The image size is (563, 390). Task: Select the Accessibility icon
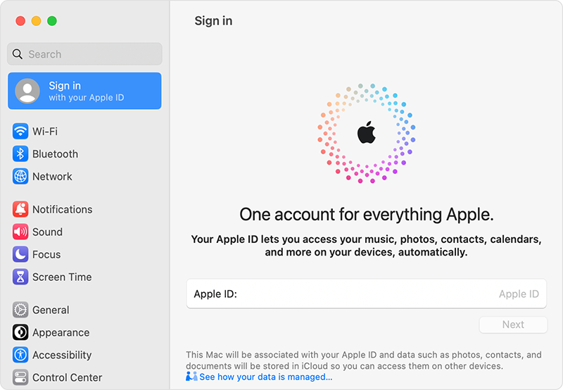click(x=20, y=355)
